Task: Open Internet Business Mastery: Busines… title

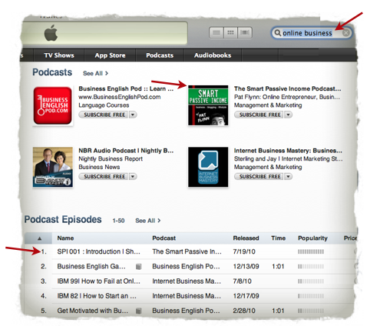Action: pyautogui.click(x=288, y=151)
